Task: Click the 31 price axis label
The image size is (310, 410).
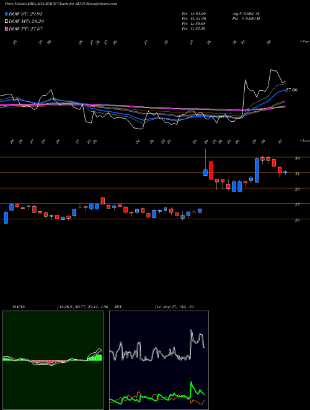Action: [x=297, y=173]
